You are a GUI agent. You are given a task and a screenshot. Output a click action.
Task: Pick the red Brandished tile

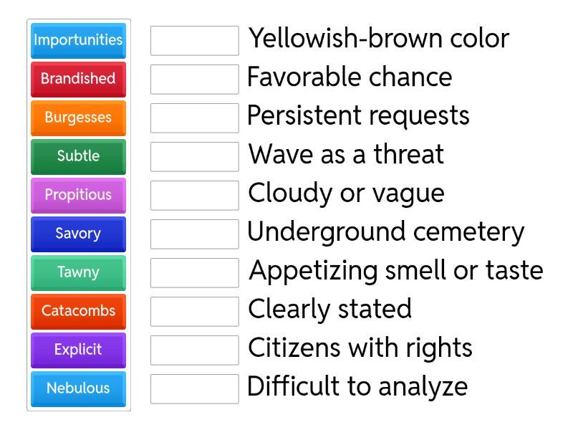pos(78,79)
